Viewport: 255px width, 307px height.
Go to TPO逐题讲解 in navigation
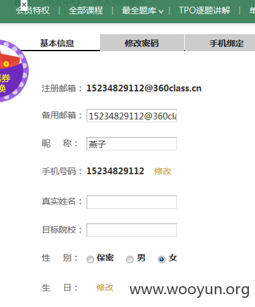click(x=204, y=10)
